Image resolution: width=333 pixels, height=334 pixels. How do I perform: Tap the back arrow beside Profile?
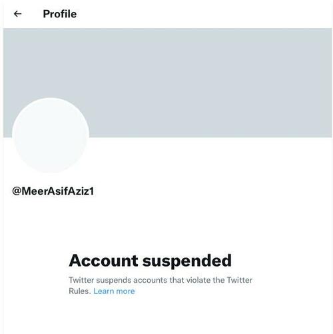(17, 14)
